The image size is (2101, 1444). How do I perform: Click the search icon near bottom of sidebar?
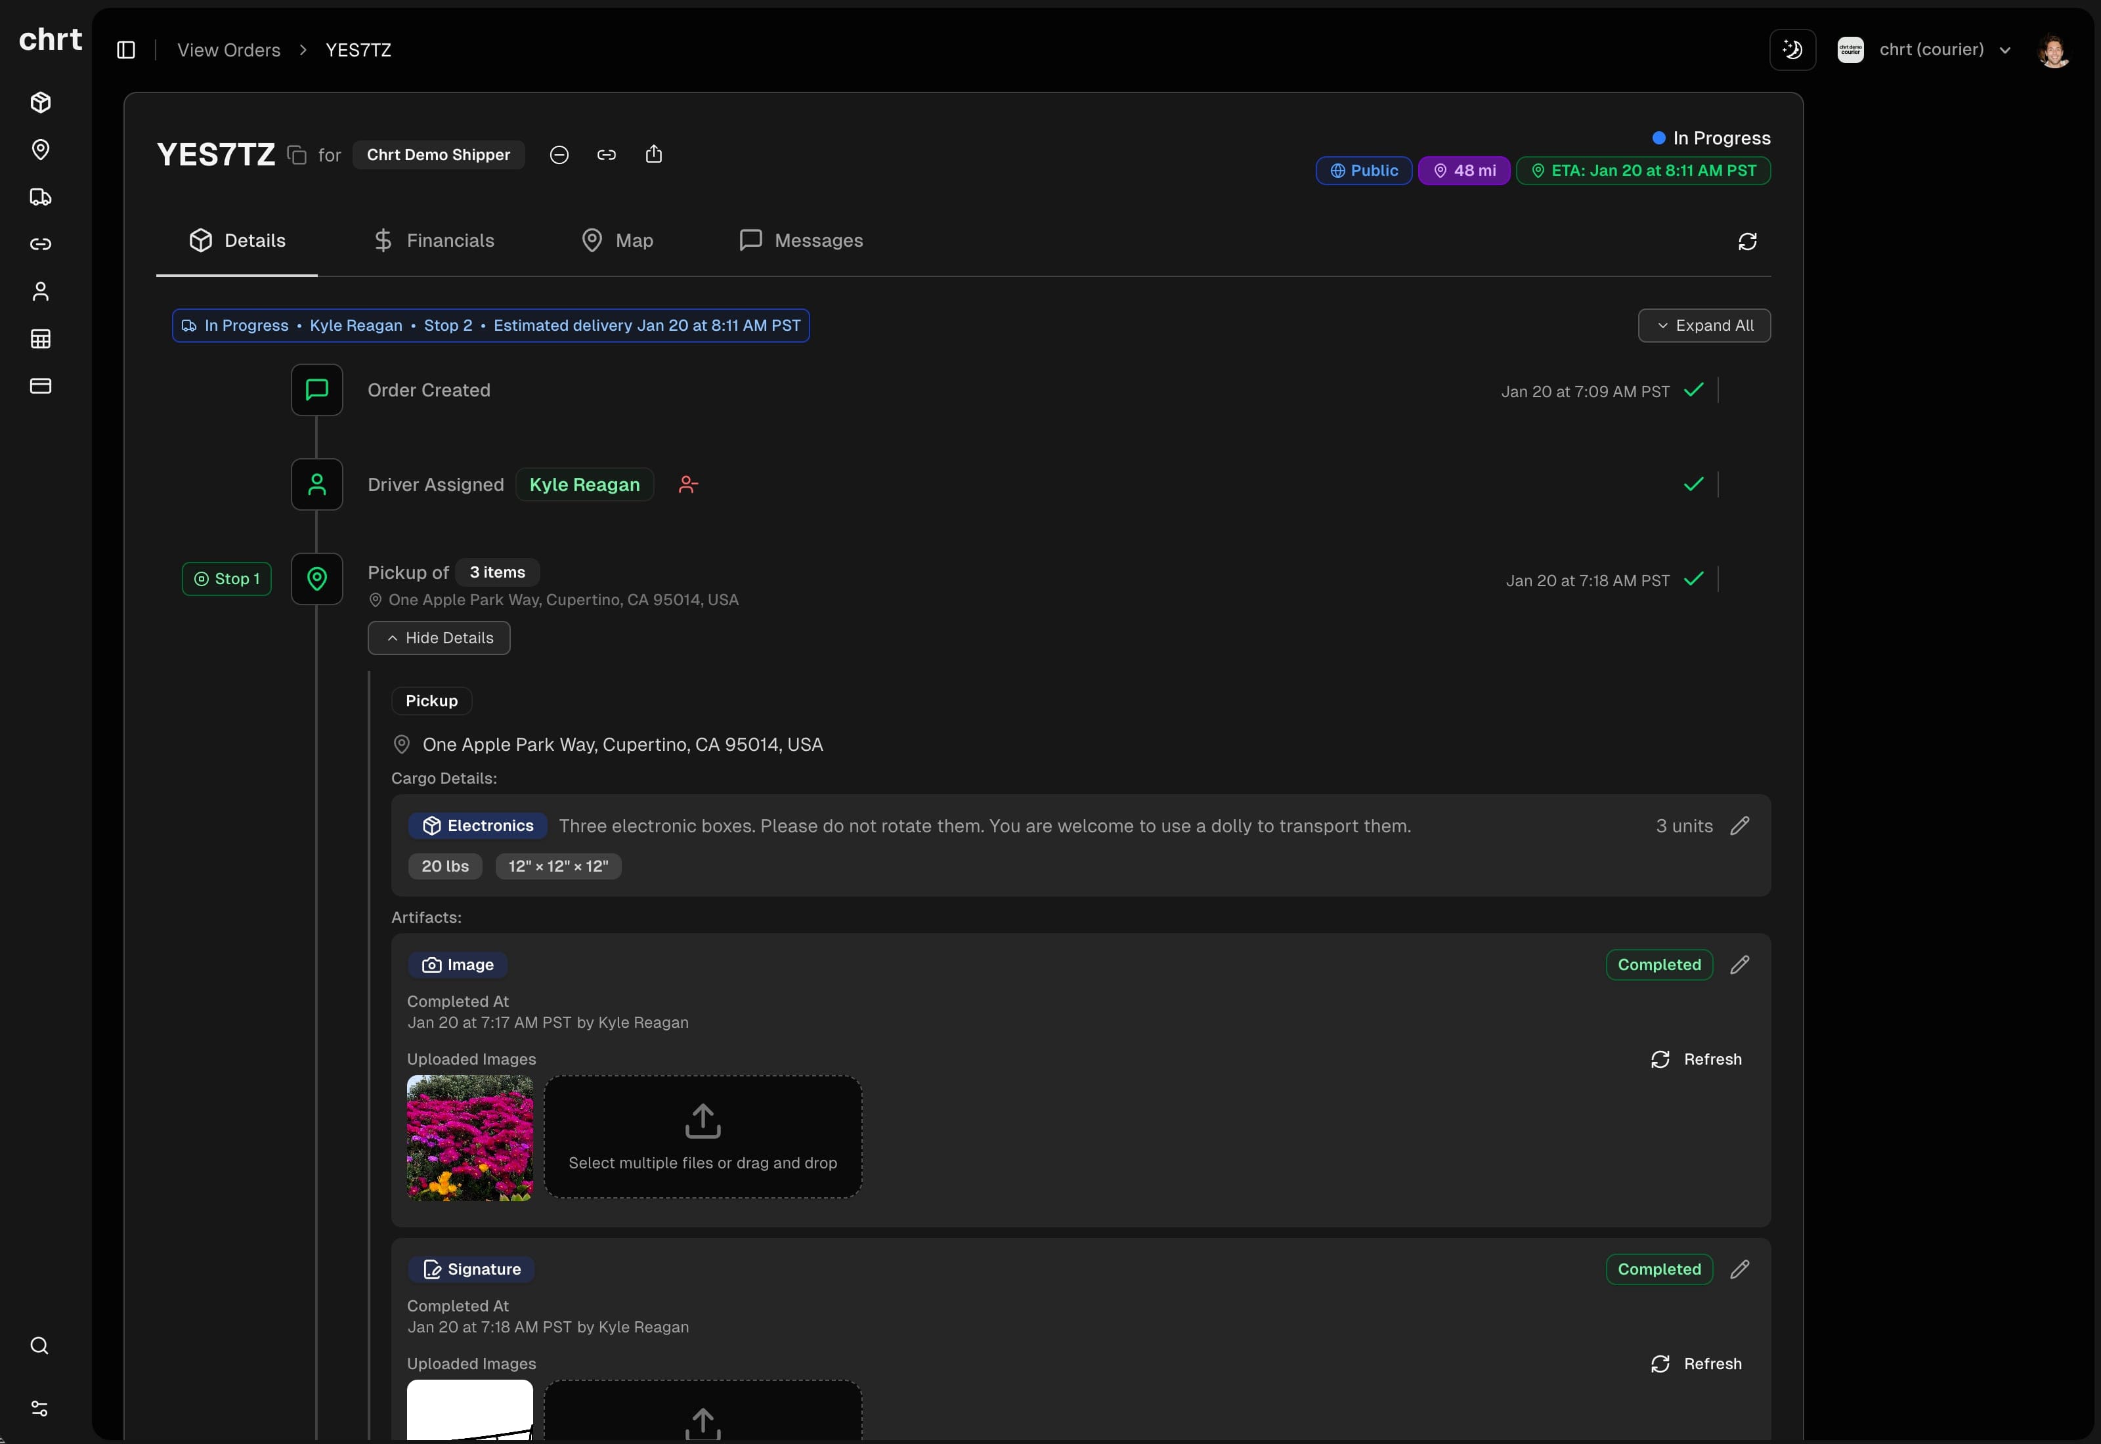point(40,1346)
